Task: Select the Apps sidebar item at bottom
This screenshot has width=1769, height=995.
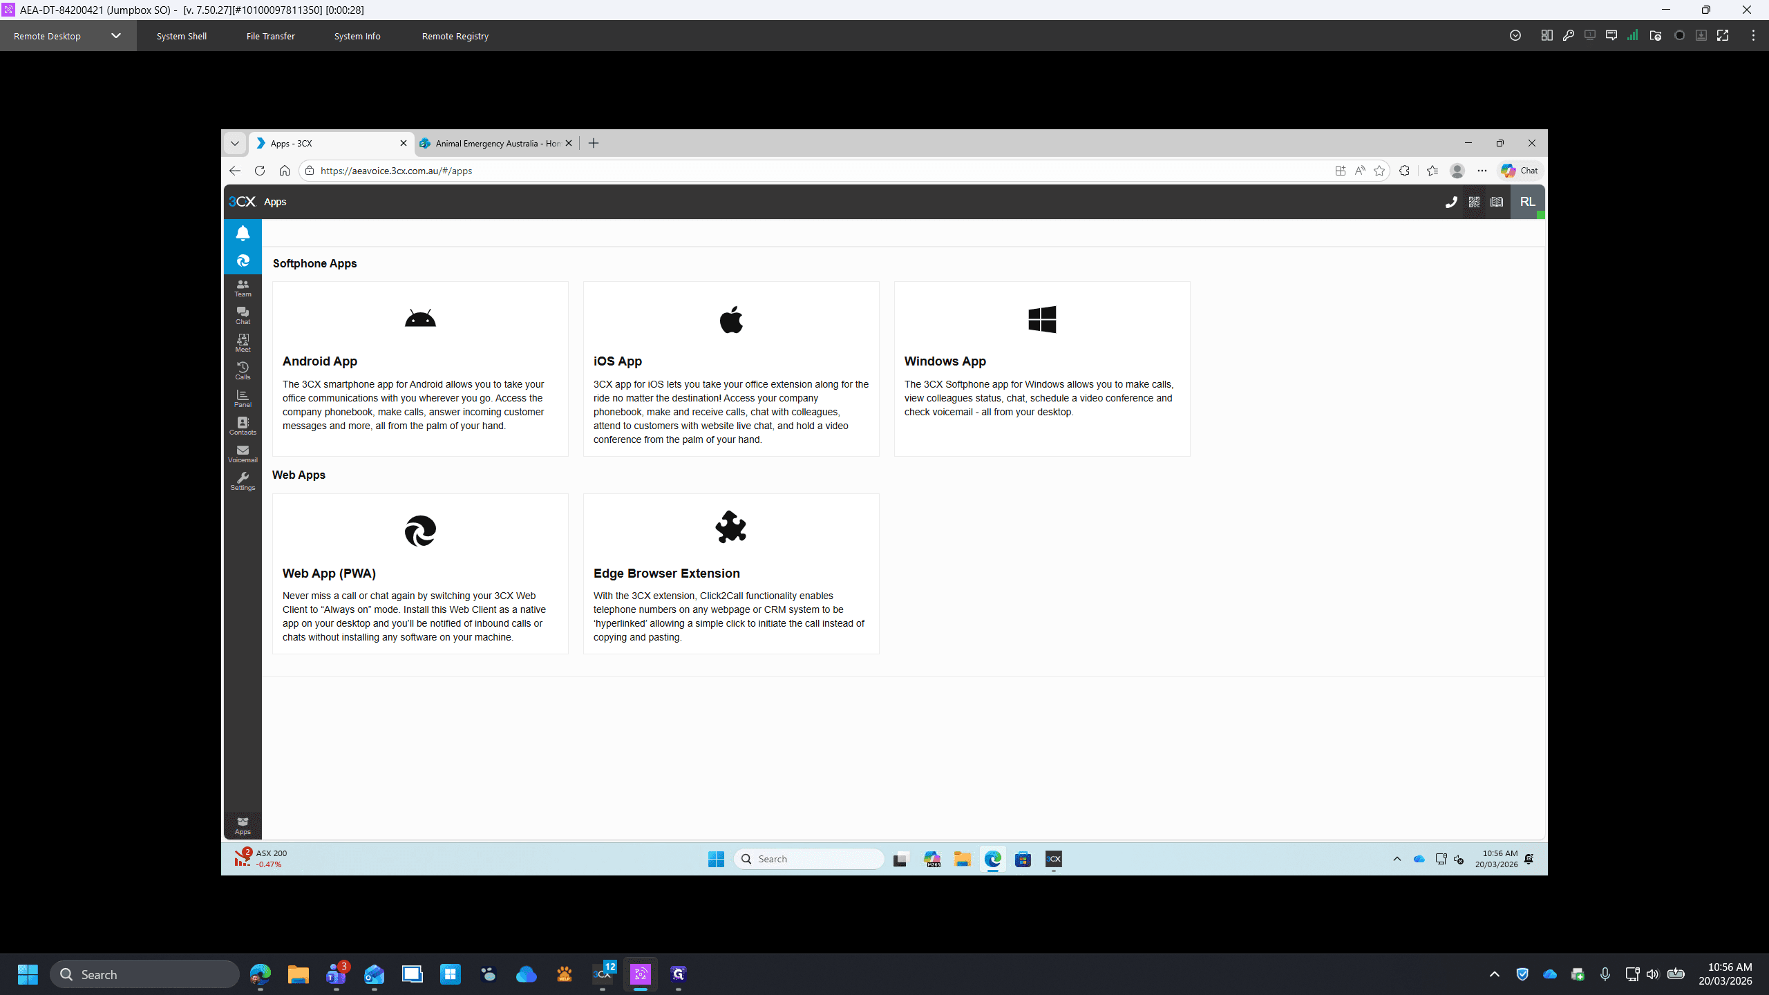Action: point(243,826)
